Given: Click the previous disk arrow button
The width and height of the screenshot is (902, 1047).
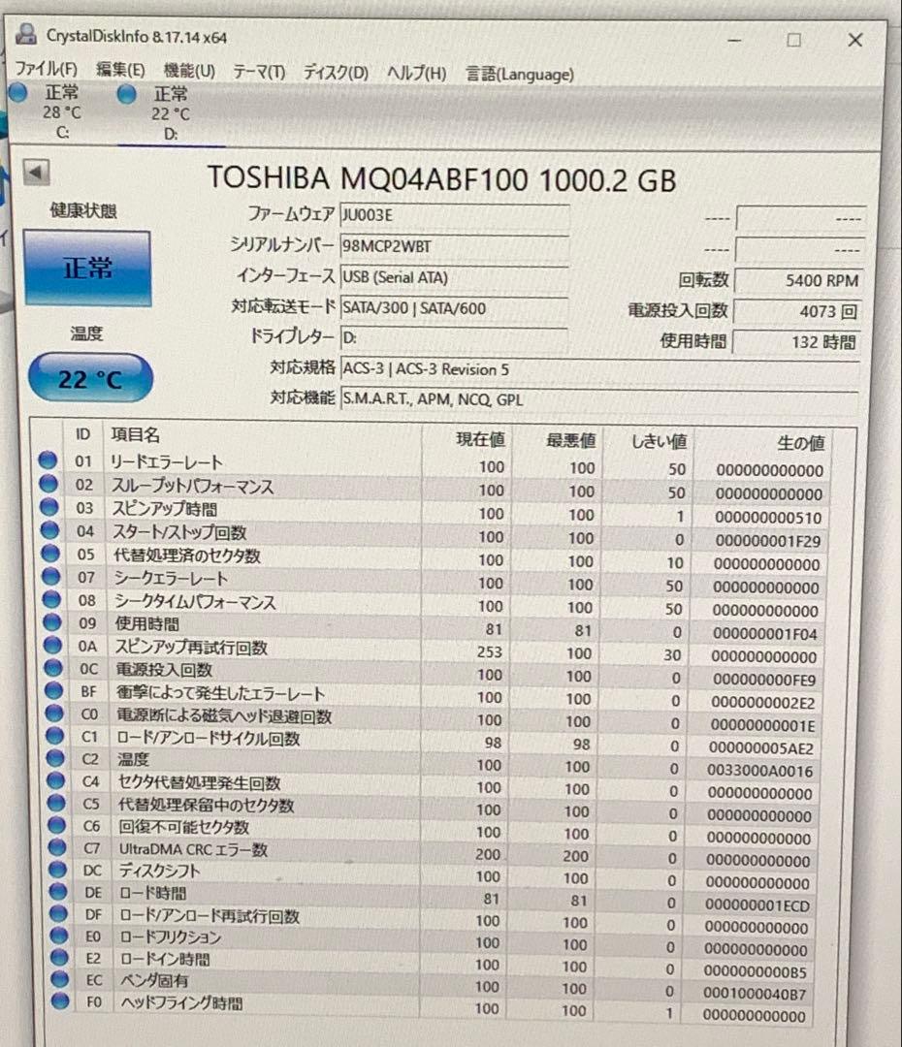Looking at the screenshot, I should [36, 173].
